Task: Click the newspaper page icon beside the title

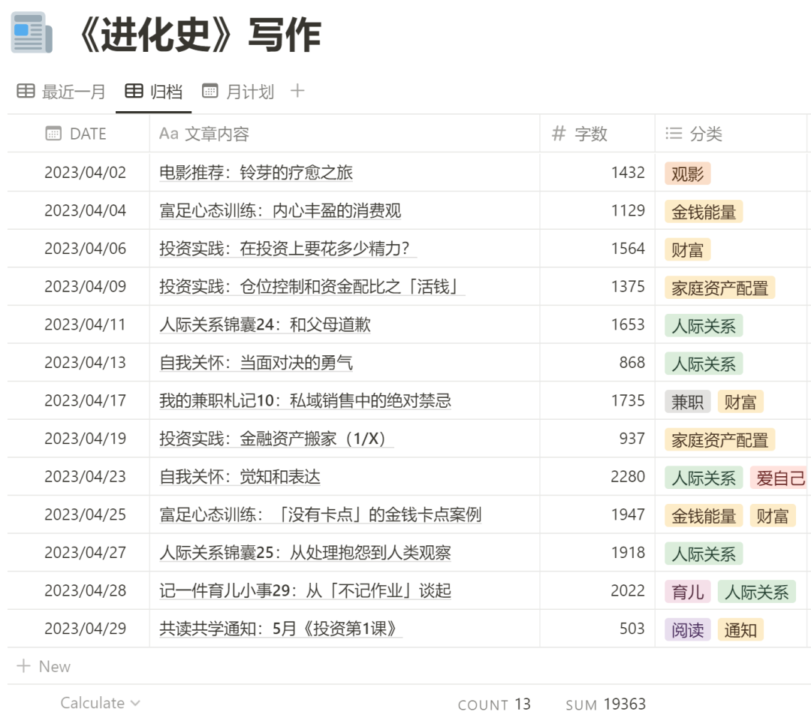Action: pyautogui.click(x=32, y=33)
